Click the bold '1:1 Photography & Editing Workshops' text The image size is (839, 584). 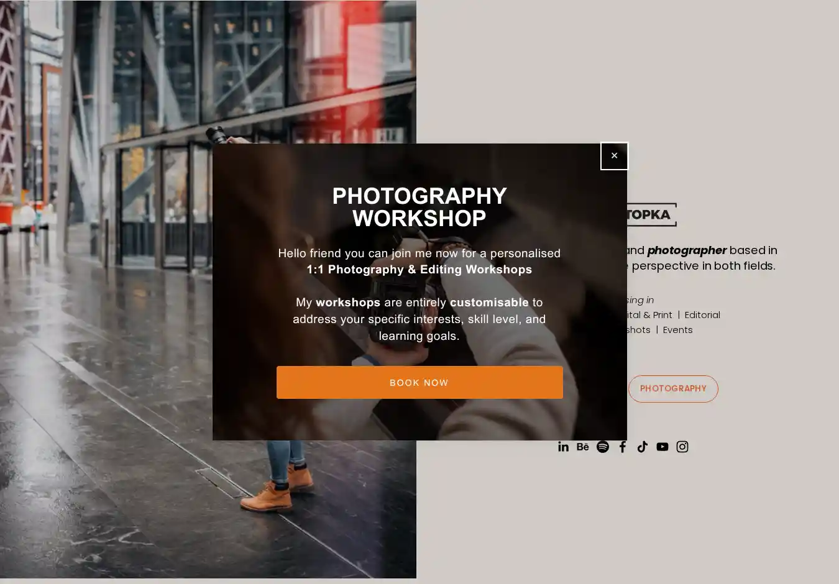419,270
